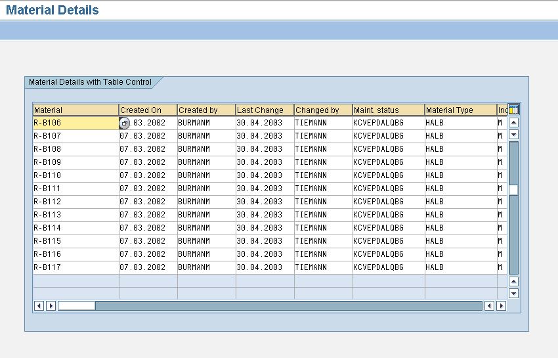Click the lower scroll-down arrow at the table bottom
Image resolution: width=558 pixels, height=358 pixels.
(x=513, y=294)
